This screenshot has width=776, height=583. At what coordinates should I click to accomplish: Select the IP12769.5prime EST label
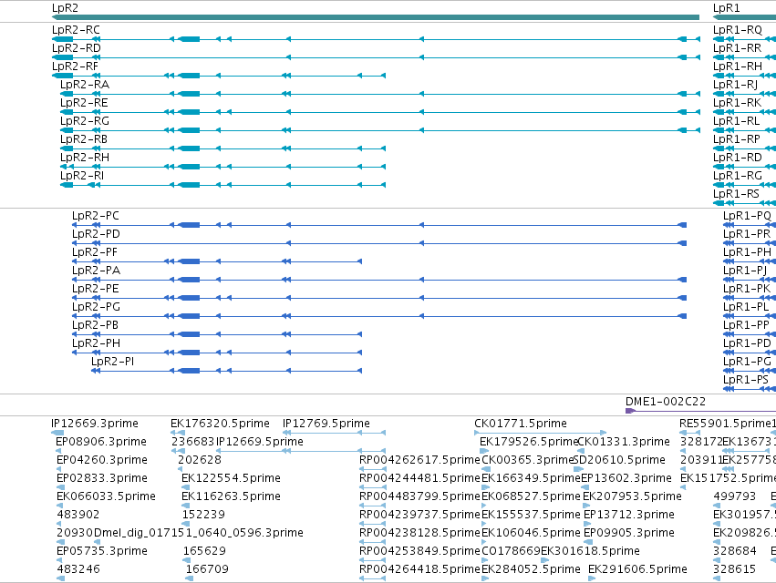pyautogui.click(x=326, y=424)
